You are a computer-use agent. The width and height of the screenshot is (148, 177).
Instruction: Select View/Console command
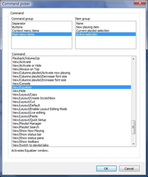click(x=71, y=84)
